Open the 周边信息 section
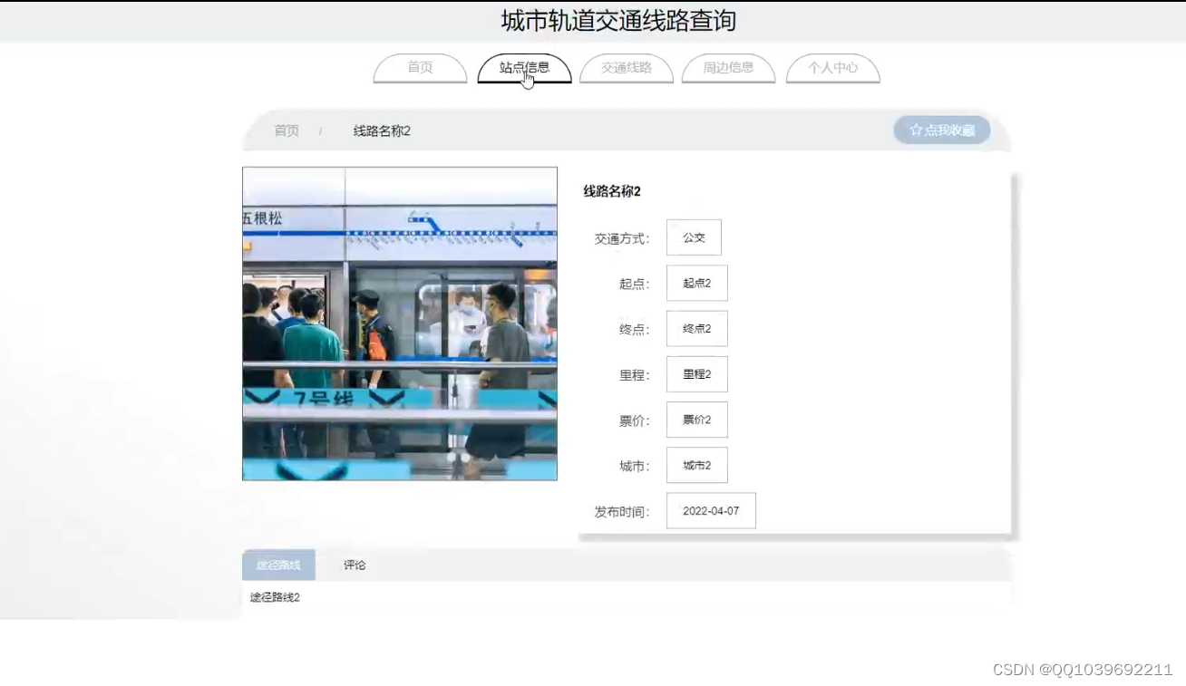The image size is (1186, 686). [728, 68]
